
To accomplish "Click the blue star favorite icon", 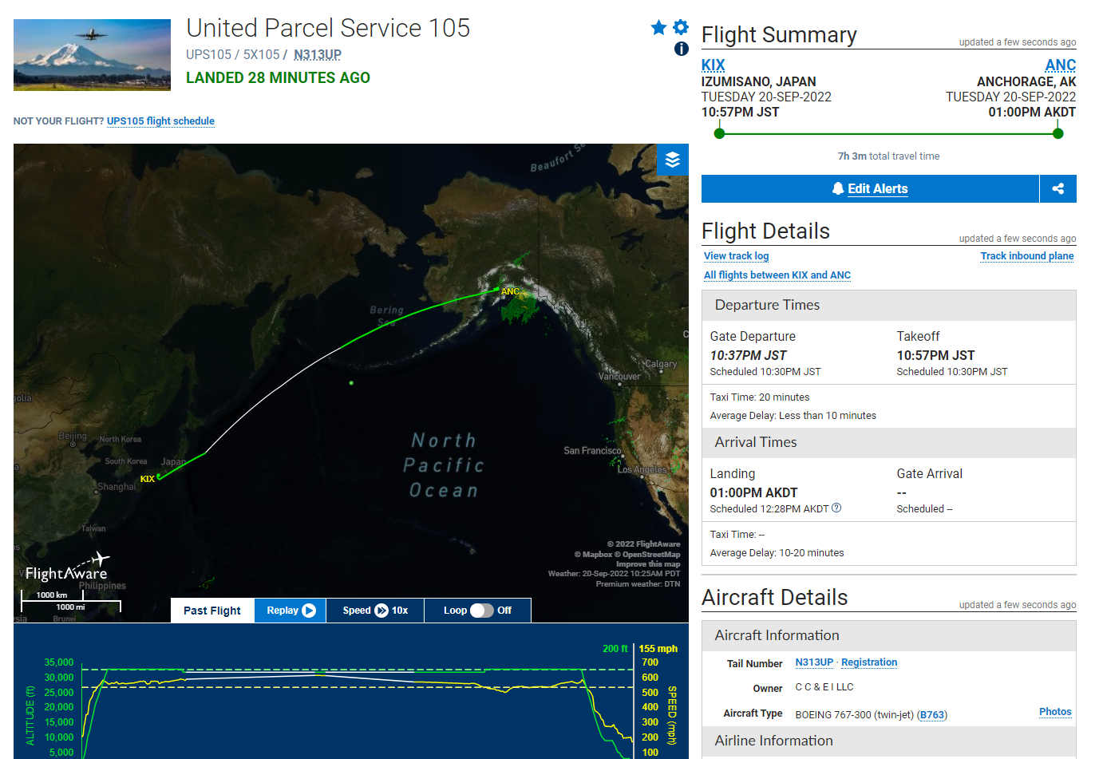I will point(658,28).
